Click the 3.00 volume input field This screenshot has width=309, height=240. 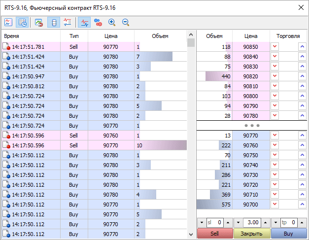[x=252, y=223]
